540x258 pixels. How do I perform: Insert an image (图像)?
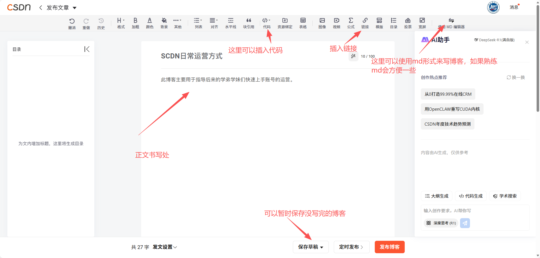[x=322, y=23]
